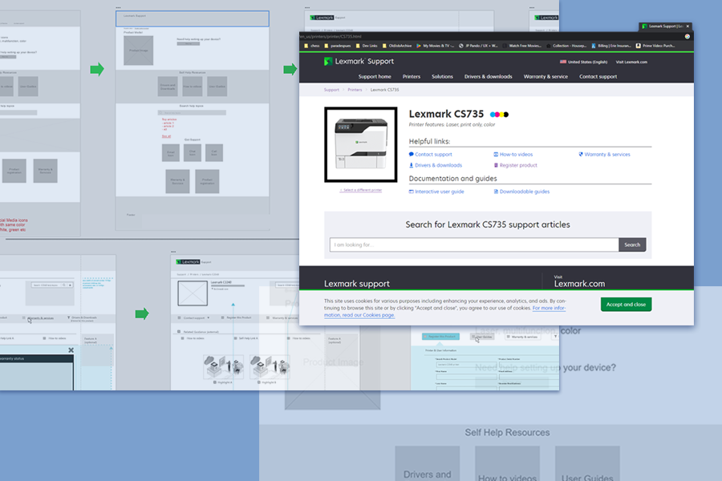Click the Downloadable guides document icon
Screen dimensions: 722x481
tap(496, 192)
